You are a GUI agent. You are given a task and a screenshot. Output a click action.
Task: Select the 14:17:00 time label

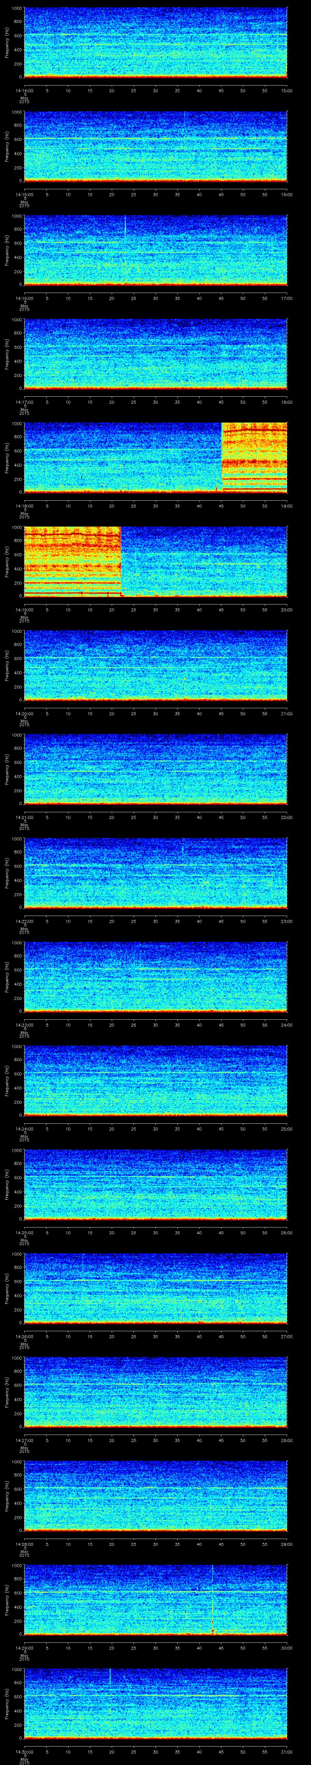pyautogui.click(x=24, y=402)
